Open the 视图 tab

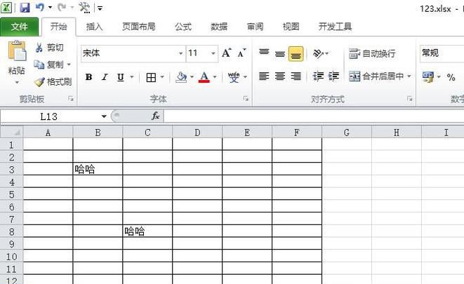coord(291,27)
